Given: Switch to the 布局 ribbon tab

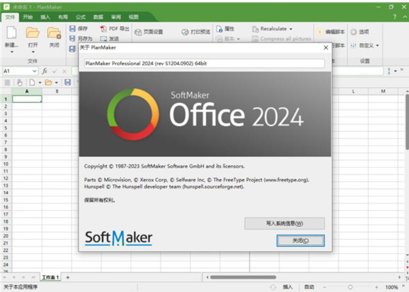Looking at the screenshot, I should [x=63, y=17].
